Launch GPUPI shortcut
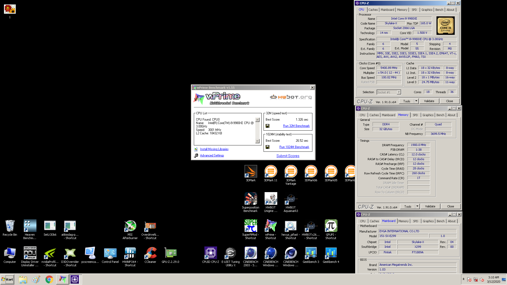Screen dimensions: 507x285 click(331, 229)
